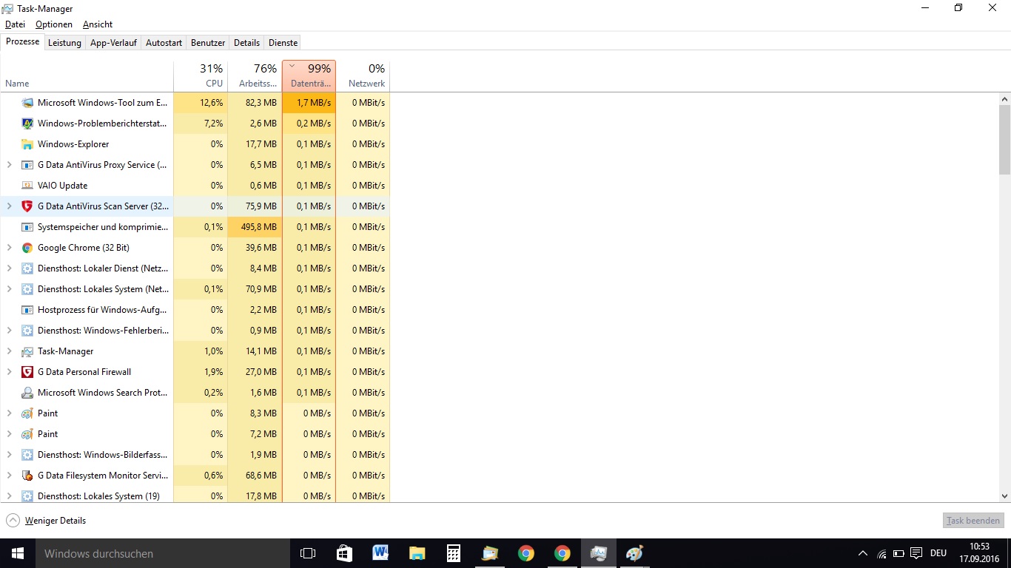Screen dimensions: 1011x568
Task: Click the VAIO Update process icon
Action: click(x=27, y=186)
